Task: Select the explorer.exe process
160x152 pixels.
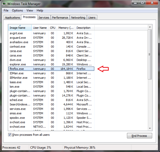Action: pyautogui.click(x=51, y=64)
